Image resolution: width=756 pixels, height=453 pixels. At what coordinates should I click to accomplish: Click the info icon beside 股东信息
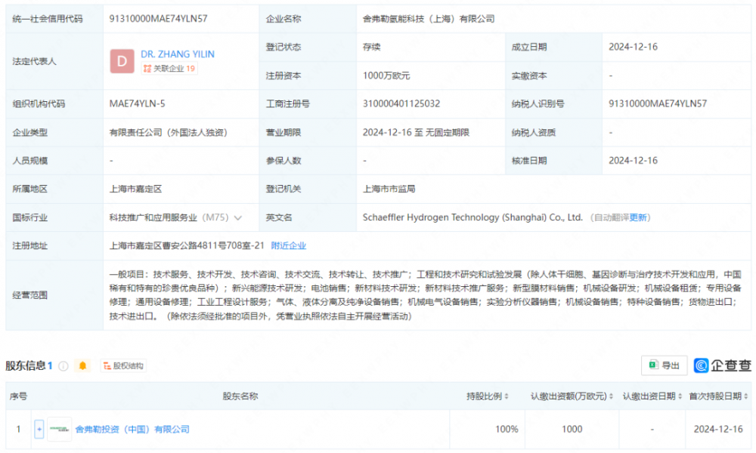[64, 366]
